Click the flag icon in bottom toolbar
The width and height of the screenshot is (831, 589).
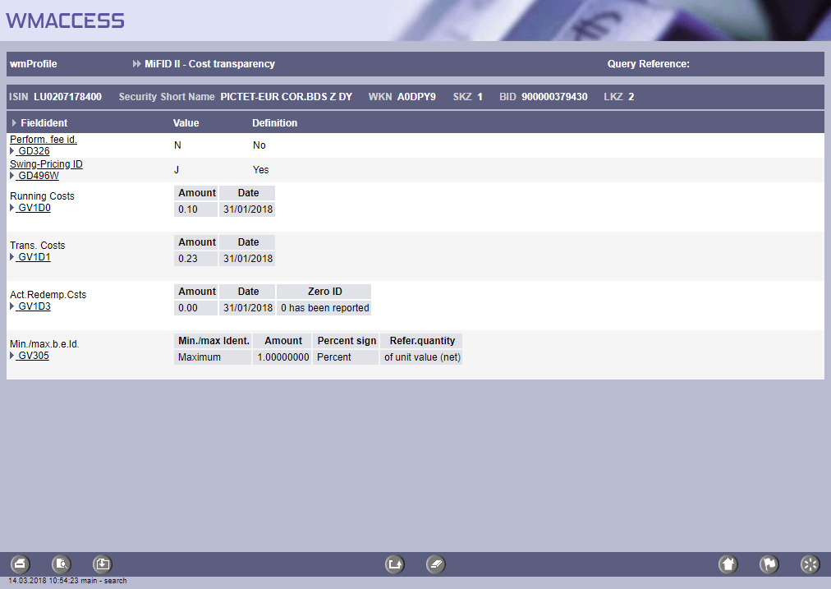coord(769,564)
